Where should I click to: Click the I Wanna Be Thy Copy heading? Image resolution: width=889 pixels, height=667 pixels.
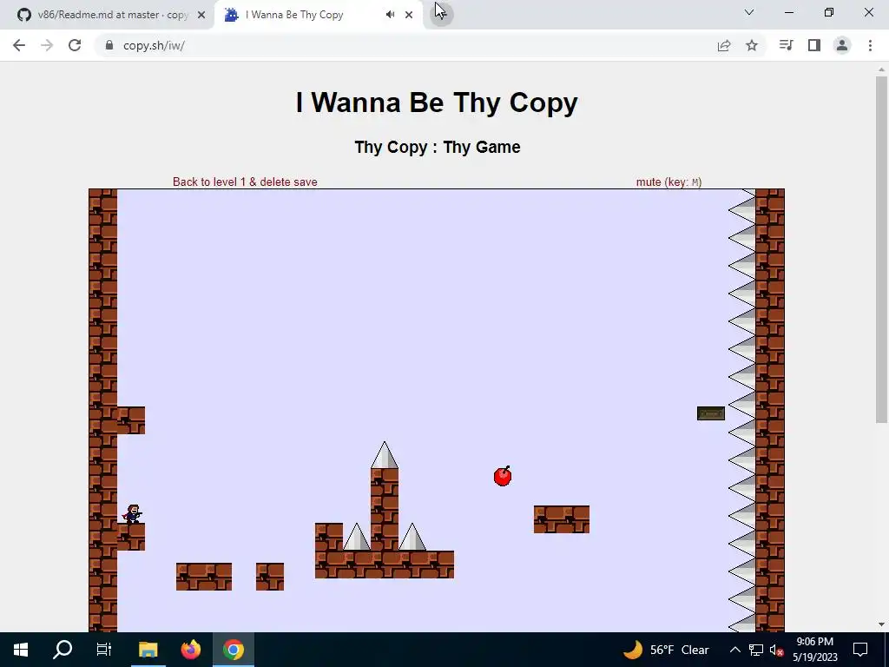(438, 102)
